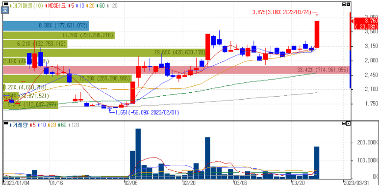This screenshot has height=185, width=379.
Task: Select the 5-day MA legend in volume panel
Action: click(33, 125)
